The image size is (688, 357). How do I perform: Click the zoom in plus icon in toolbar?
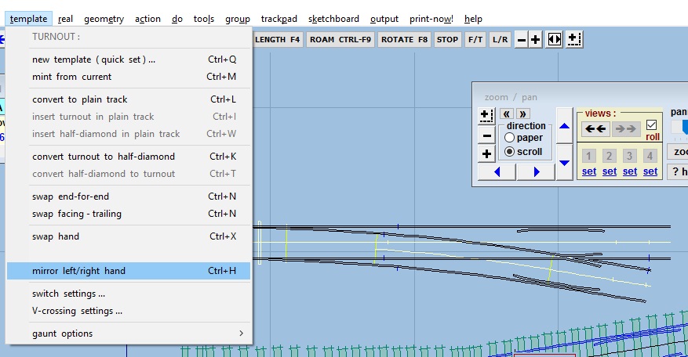click(x=536, y=40)
